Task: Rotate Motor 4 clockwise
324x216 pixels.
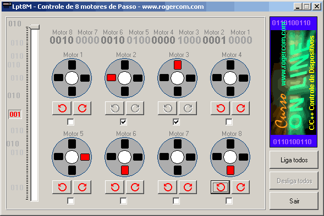Action: (240, 108)
